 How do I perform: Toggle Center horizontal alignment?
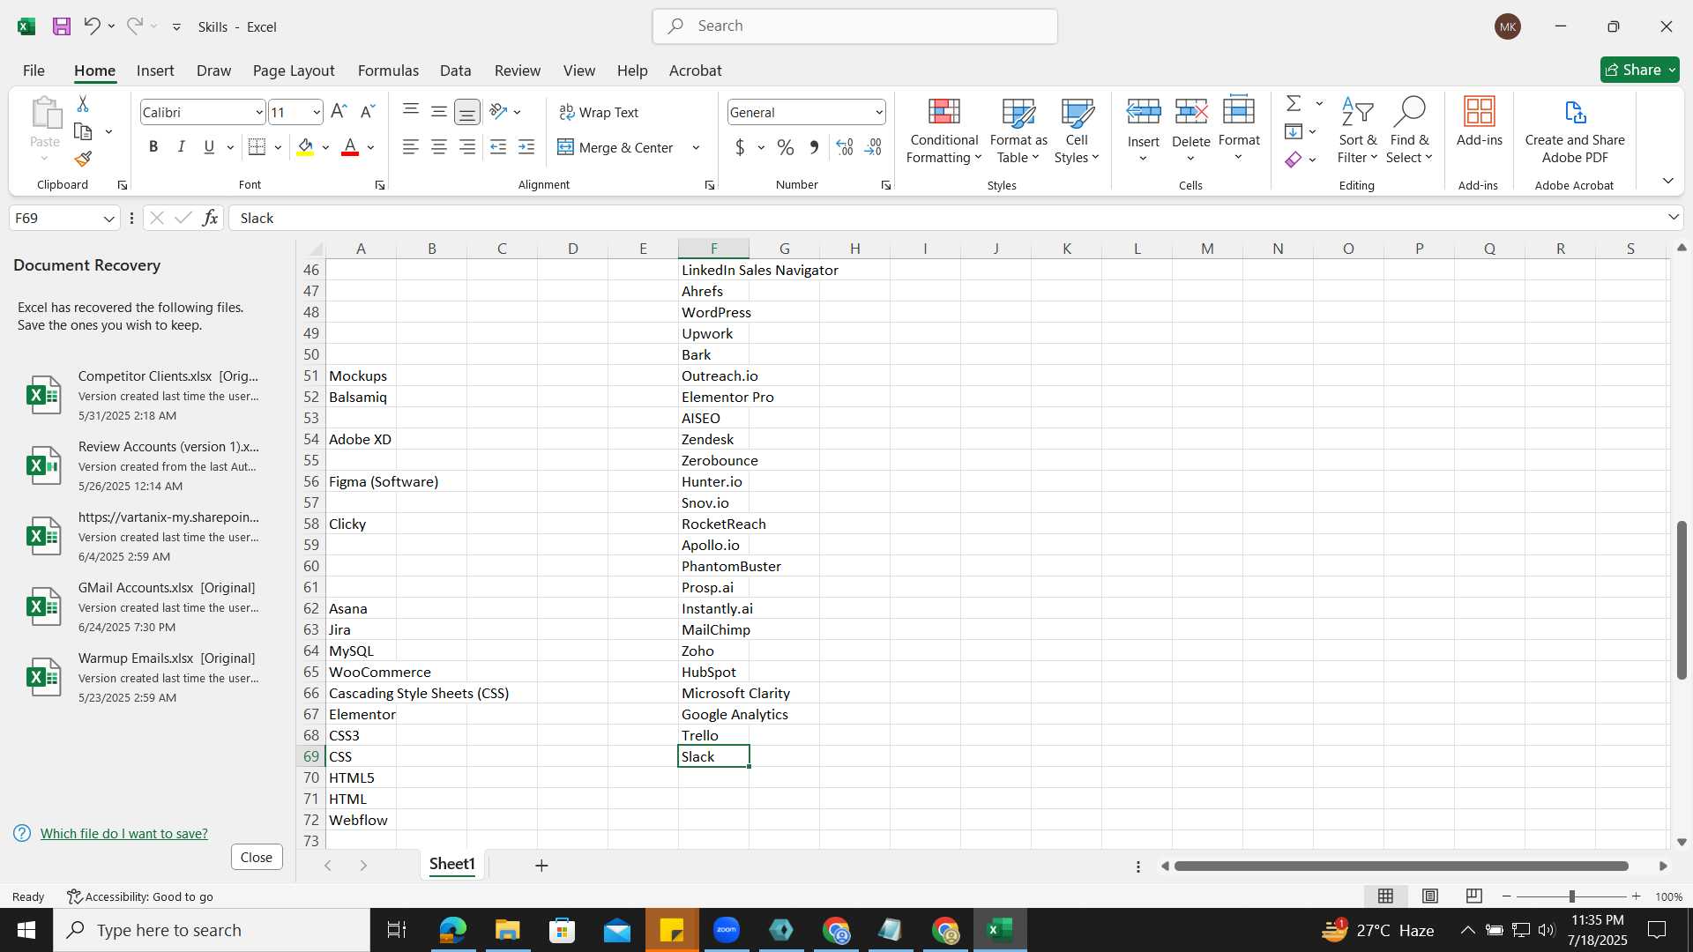tap(438, 147)
